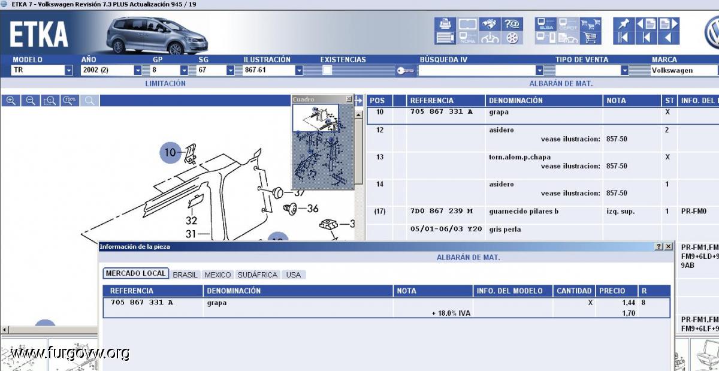The image size is (719, 371).
Task: Click the DENOMINACIÓN header in main parts list
Action: pos(543,101)
